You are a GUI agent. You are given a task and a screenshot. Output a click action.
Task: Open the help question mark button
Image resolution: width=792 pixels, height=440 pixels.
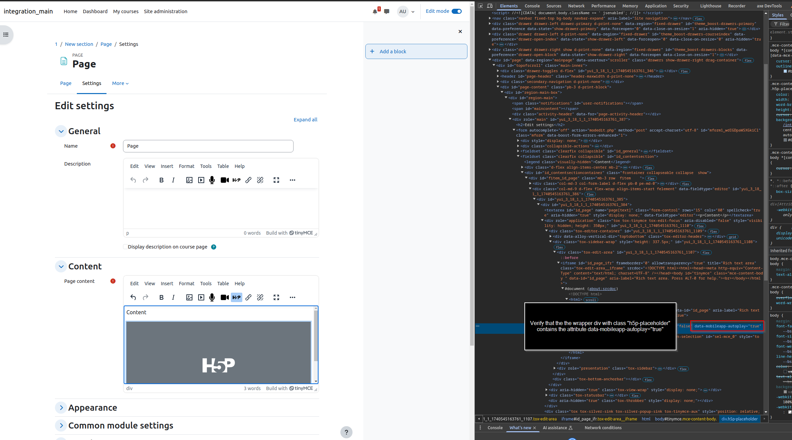(x=346, y=432)
